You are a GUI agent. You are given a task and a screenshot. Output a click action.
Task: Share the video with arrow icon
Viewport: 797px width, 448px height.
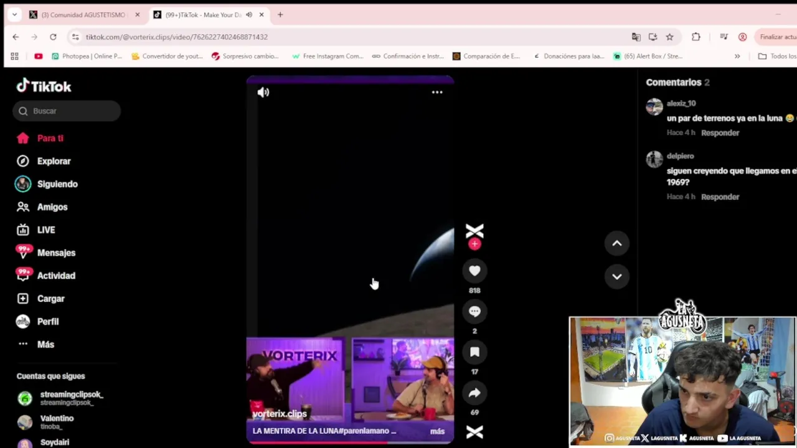point(474,393)
